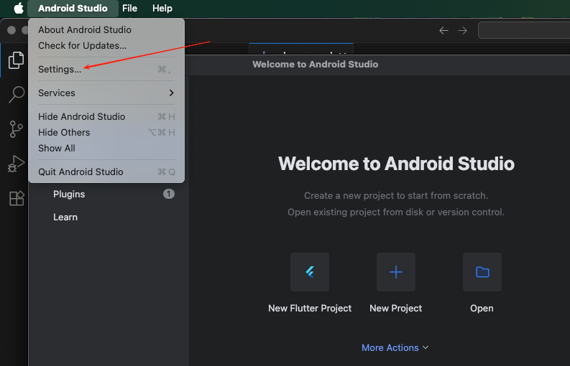Viewport: 570px width, 366px height.
Task: Click the New Flutter Project icon
Action: (310, 272)
